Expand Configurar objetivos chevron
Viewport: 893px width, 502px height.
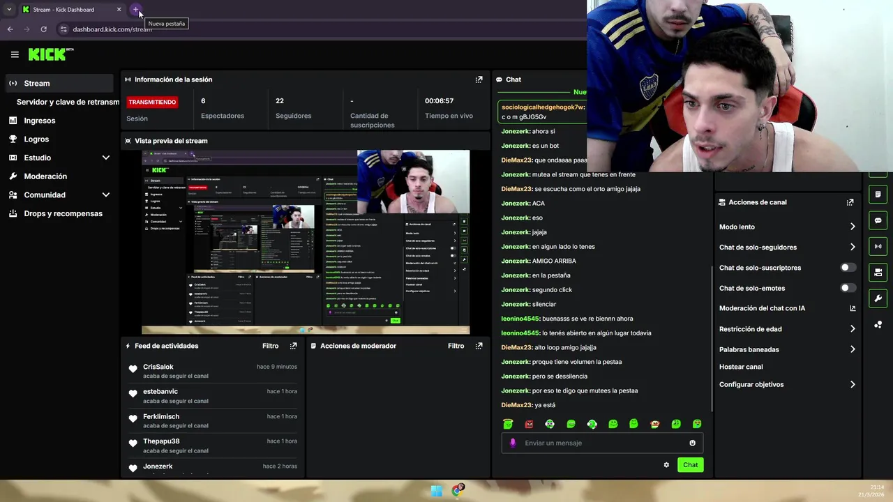click(853, 384)
